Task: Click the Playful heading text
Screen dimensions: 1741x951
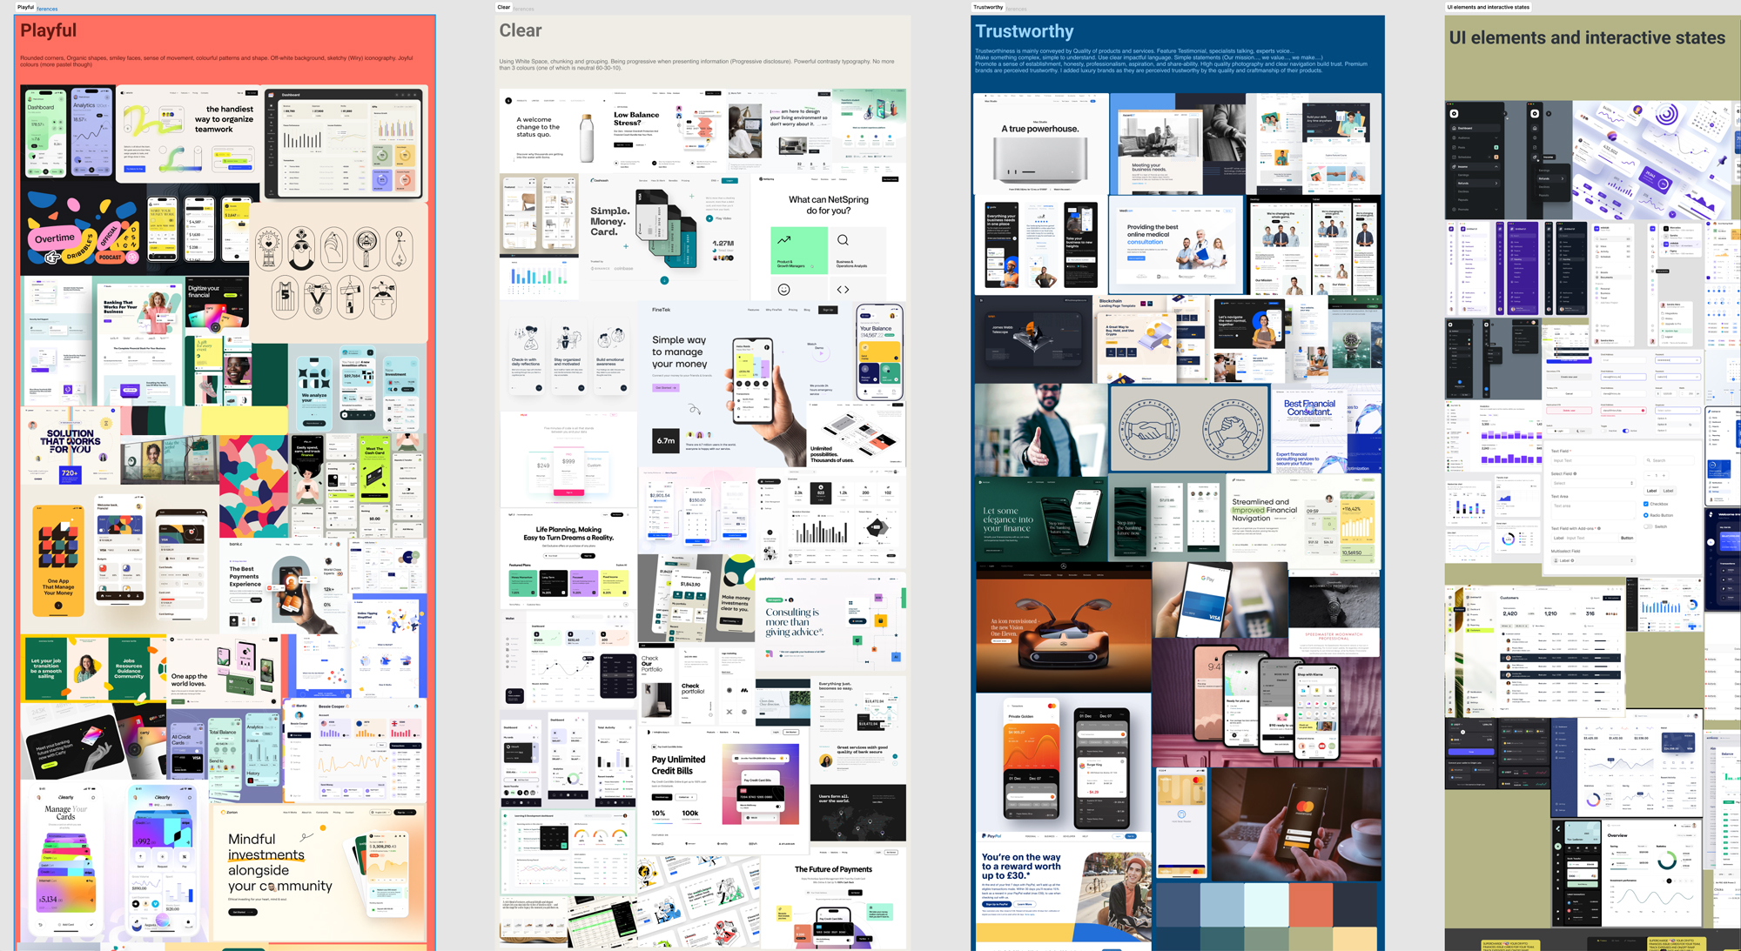Action: pyautogui.click(x=49, y=30)
